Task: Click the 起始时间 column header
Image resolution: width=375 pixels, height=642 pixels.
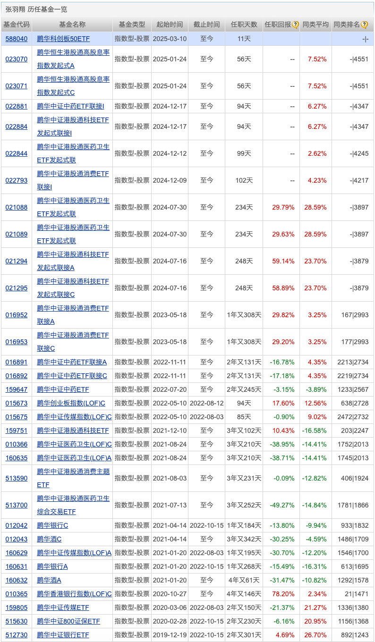Action: (x=170, y=25)
